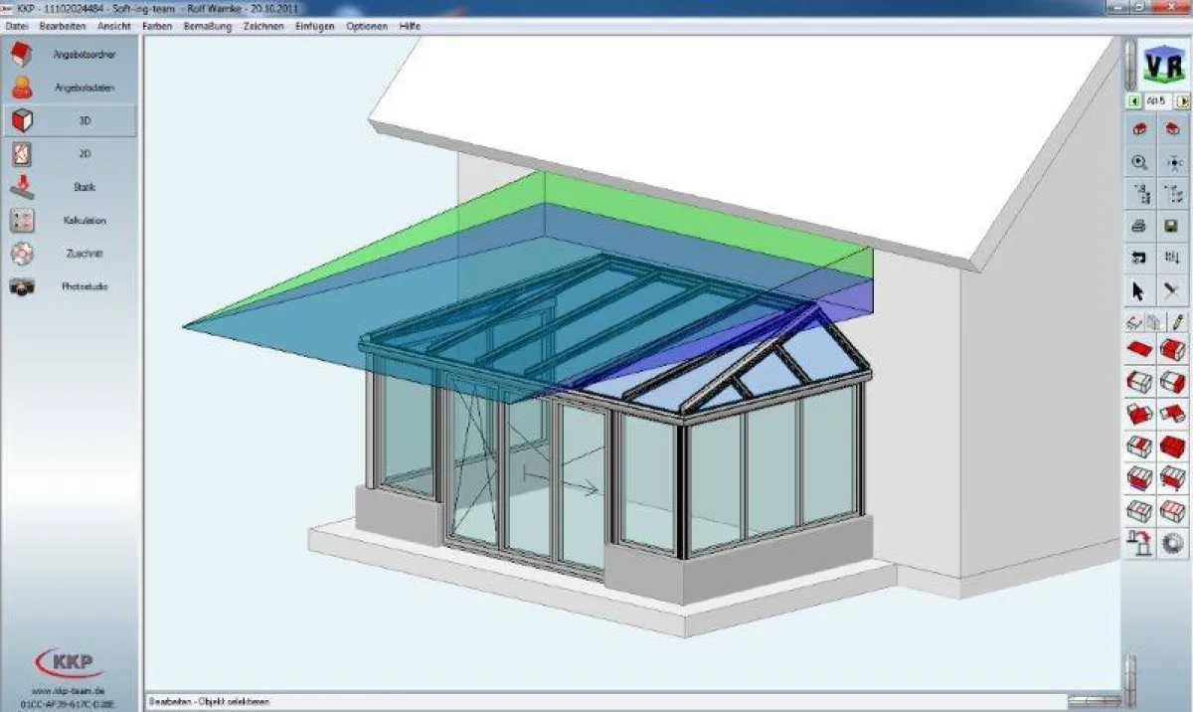The width and height of the screenshot is (1193, 712).
Task: Open Kalkulation from the left panel
Action: point(86,220)
